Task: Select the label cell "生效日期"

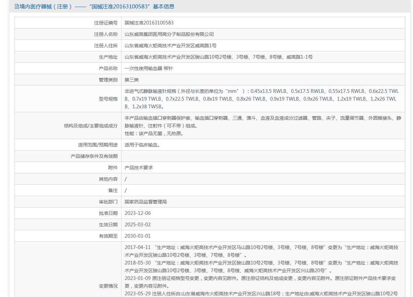Action: point(68,225)
